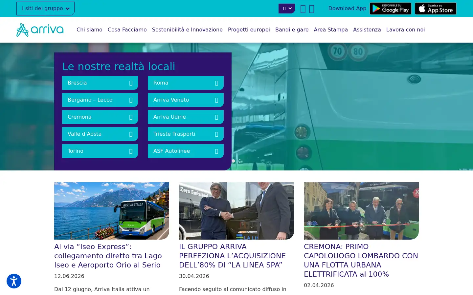Open the Iseo Express lake bus thumbnail
Image resolution: width=473 pixels, height=295 pixels.
pyautogui.click(x=112, y=211)
